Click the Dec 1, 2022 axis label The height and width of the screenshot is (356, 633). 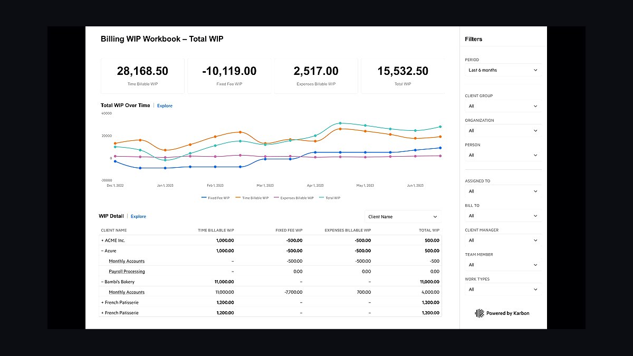pos(116,186)
